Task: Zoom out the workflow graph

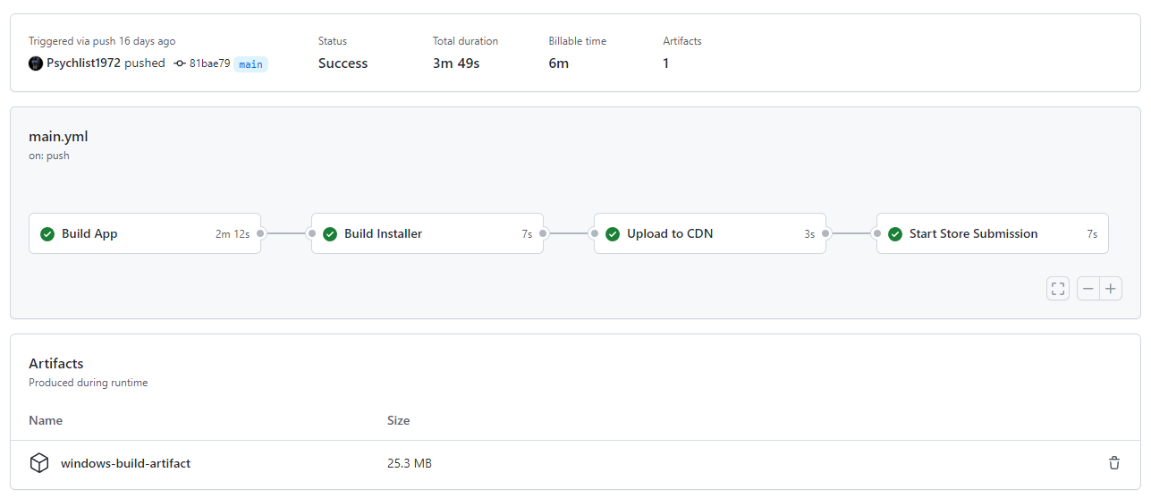Action: [1088, 289]
